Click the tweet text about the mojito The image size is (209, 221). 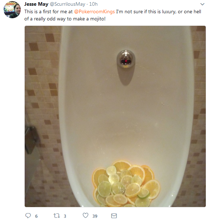pyautogui.click(x=65, y=19)
